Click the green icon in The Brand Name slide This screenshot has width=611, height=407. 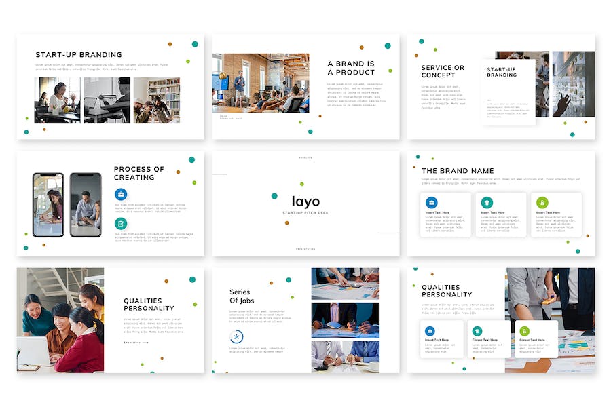pyautogui.click(x=542, y=203)
